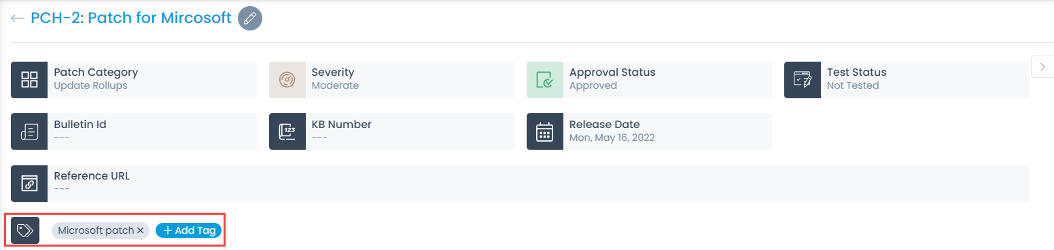Image resolution: width=1054 pixels, height=250 pixels.
Task: Expand the right side panel chevron
Action: click(1042, 66)
